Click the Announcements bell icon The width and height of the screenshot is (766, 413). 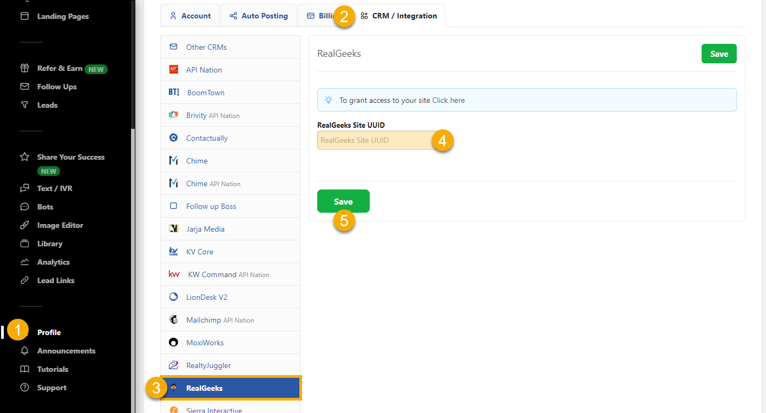(24, 351)
